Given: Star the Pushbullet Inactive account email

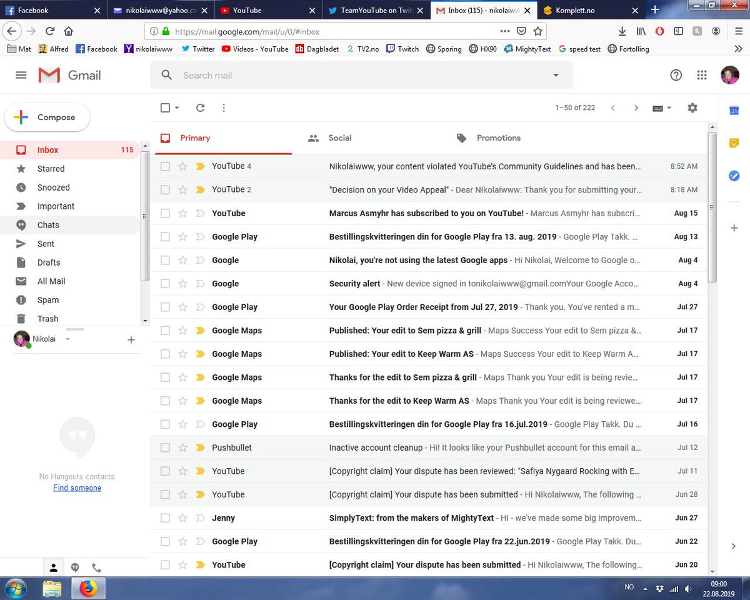Looking at the screenshot, I should (x=182, y=447).
